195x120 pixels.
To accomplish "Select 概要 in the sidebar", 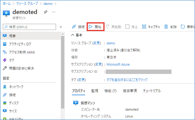I will coord(31,36).
